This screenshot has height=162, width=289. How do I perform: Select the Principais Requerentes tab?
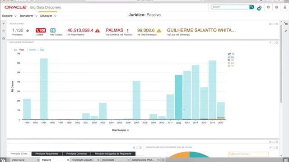(47, 154)
